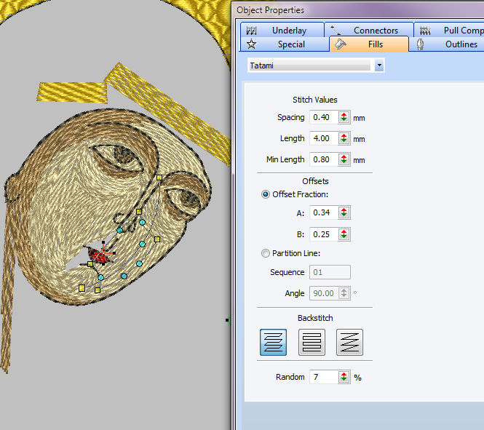Click the Min Length spinner arrows
This screenshot has width=484, height=430.
(344, 159)
